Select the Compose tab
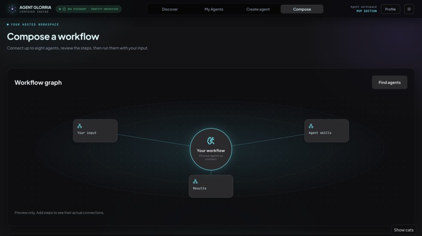422x236 pixels. 302,9
